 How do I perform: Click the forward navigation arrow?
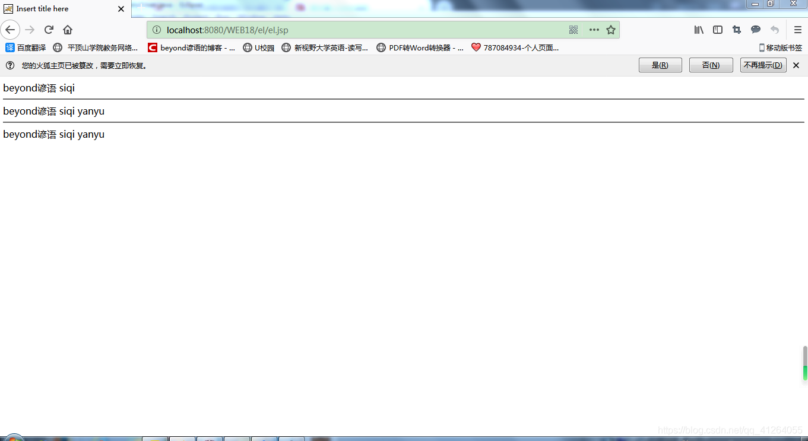click(x=30, y=30)
